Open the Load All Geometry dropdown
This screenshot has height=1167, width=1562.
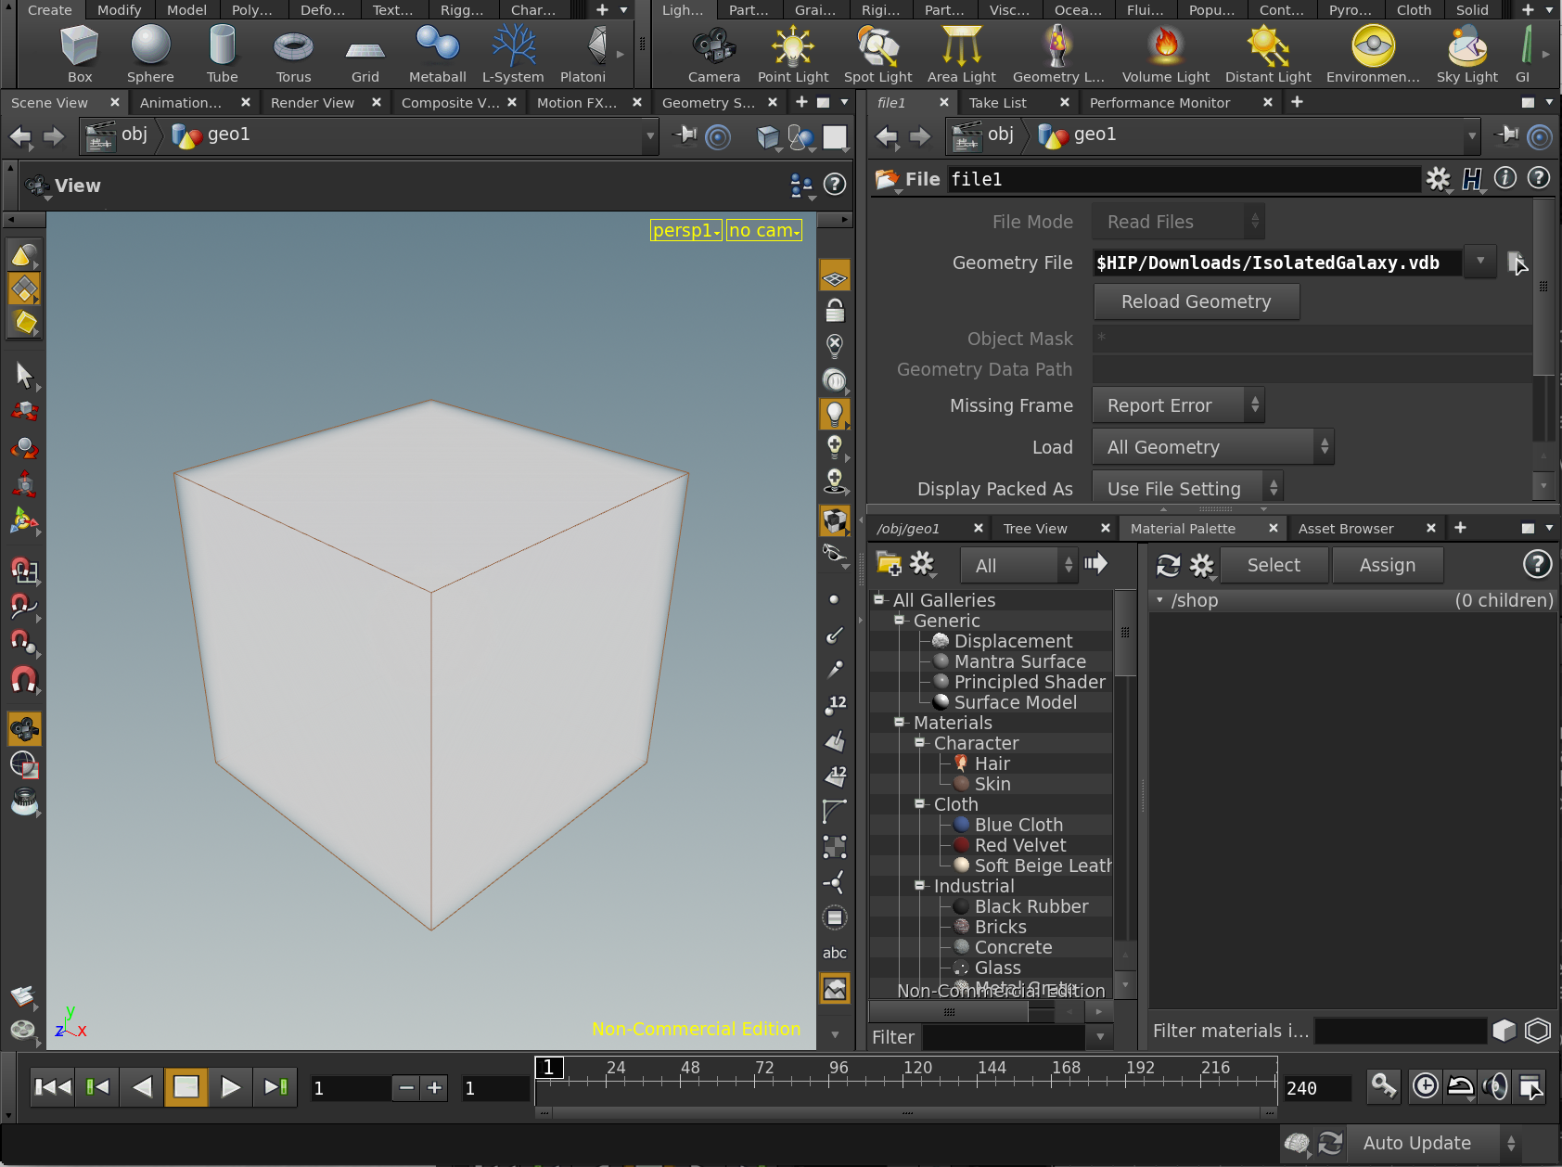(1212, 447)
